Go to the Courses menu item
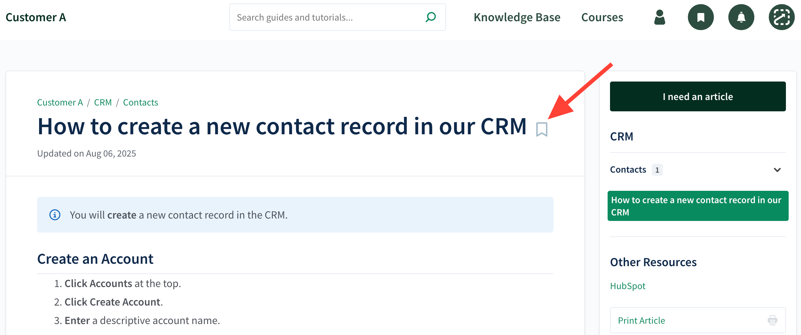The image size is (801, 335). tap(602, 17)
